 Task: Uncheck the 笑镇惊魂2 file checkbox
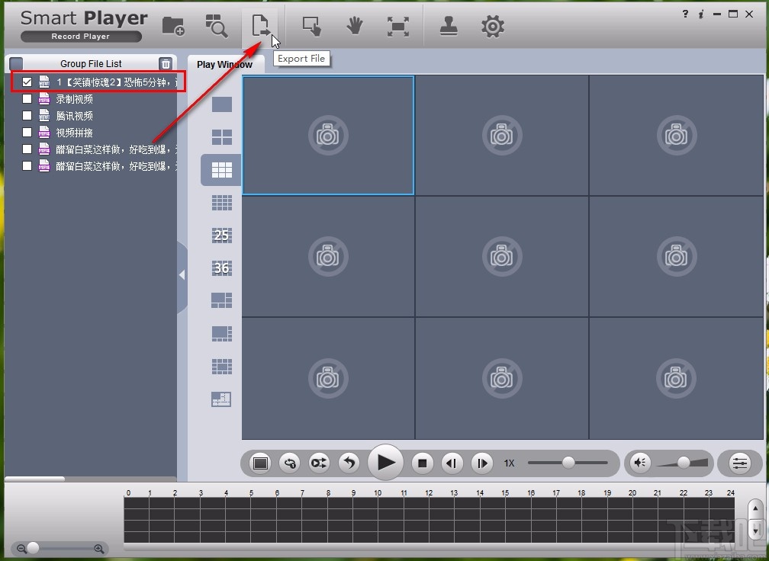click(x=27, y=82)
